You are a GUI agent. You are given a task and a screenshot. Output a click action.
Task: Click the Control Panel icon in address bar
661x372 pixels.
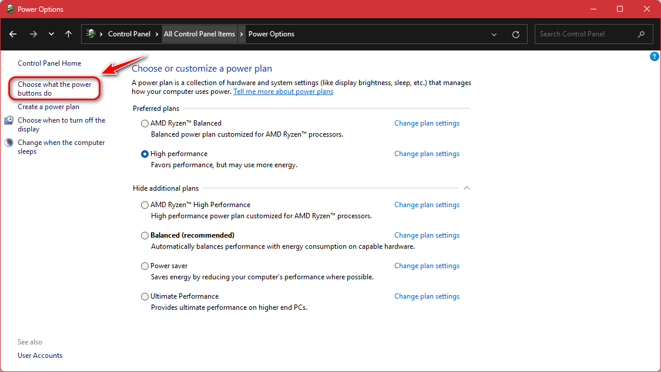(x=90, y=34)
